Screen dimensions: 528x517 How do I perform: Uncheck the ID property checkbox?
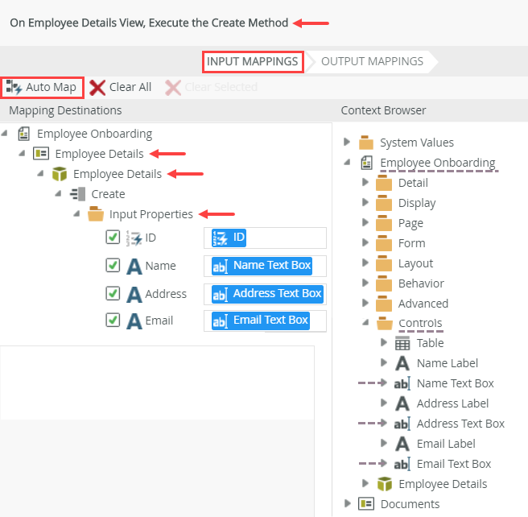click(113, 238)
